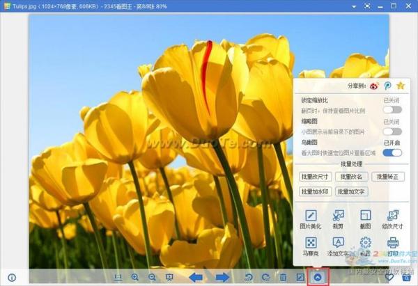
Task: Open 图片美化 beautify tool
Action: [311, 219]
